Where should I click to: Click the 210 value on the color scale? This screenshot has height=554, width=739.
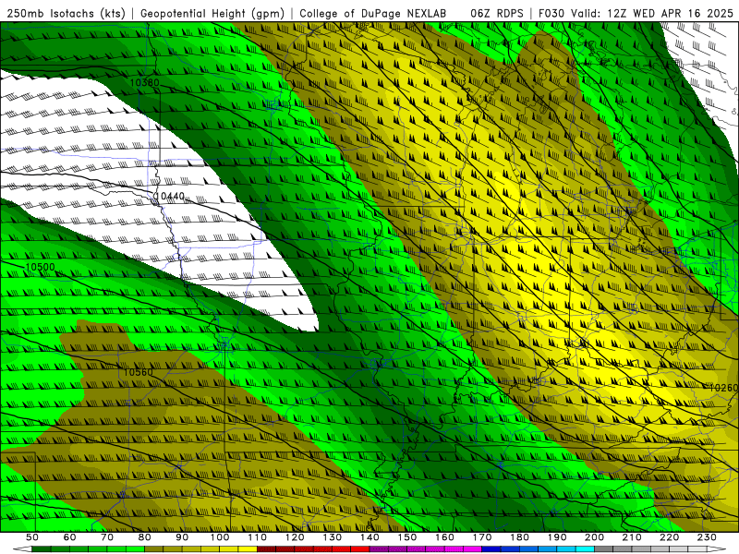pyautogui.click(x=632, y=537)
